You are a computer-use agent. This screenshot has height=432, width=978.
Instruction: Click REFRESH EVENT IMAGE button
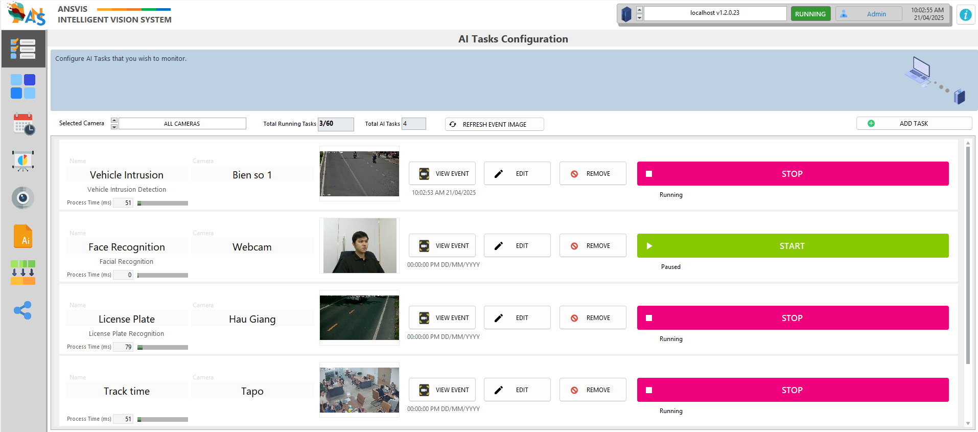(x=494, y=125)
